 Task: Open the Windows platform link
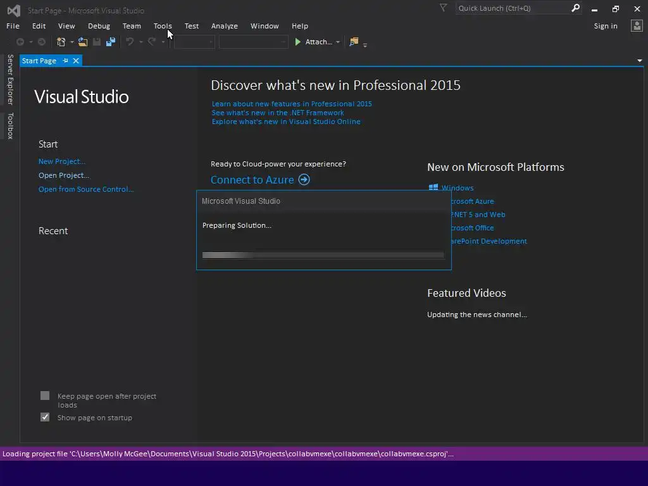[458, 187]
